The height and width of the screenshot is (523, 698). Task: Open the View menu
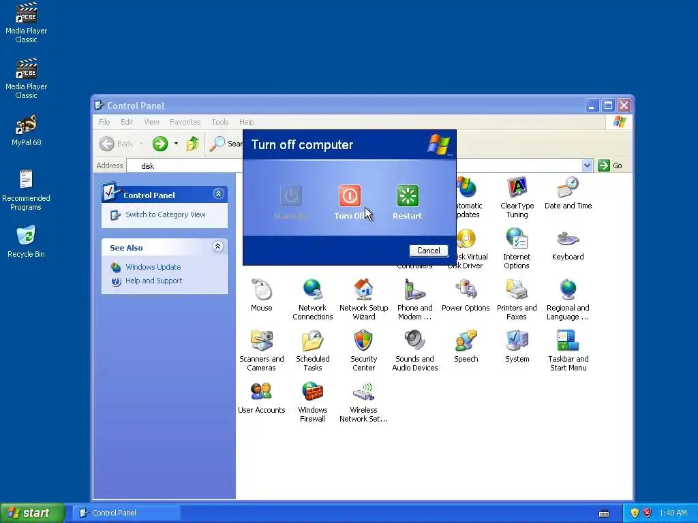pyautogui.click(x=151, y=122)
